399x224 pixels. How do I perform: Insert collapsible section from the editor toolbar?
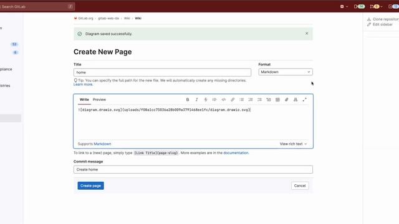pos(269,100)
